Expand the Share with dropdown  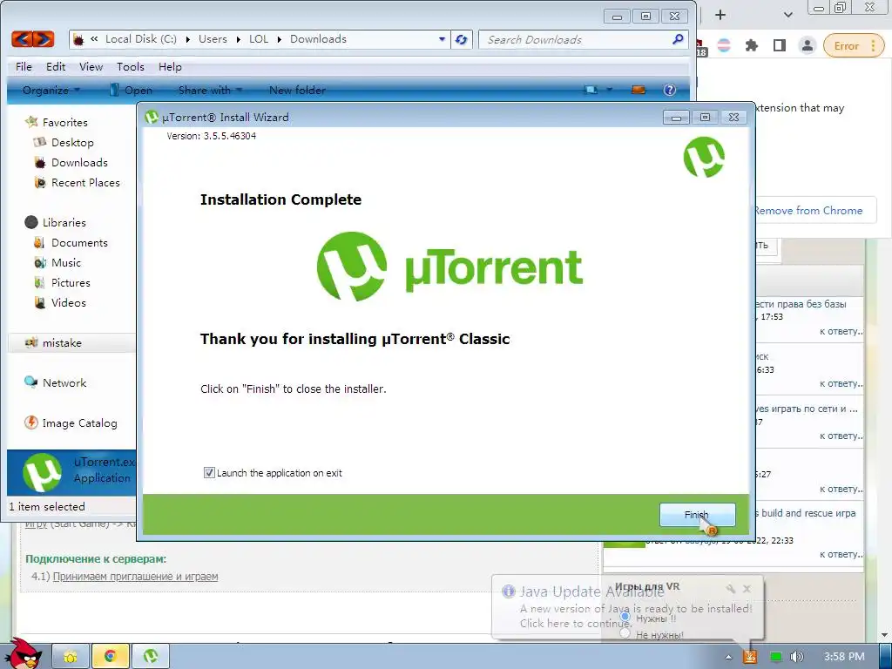210,90
